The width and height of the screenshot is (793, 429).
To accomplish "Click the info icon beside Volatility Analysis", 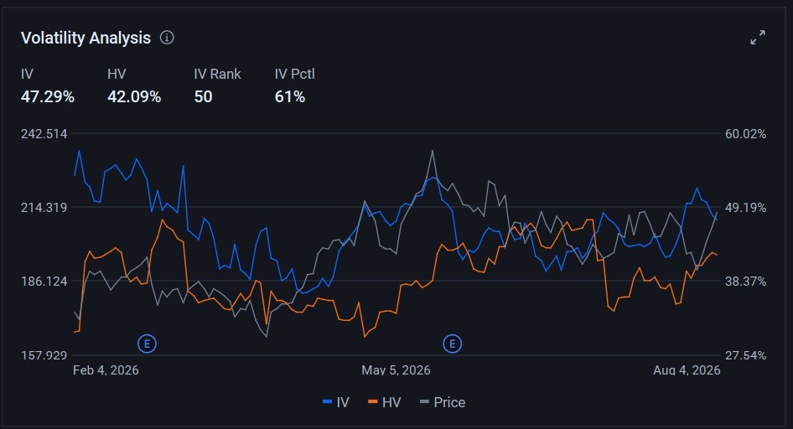I will [167, 38].
